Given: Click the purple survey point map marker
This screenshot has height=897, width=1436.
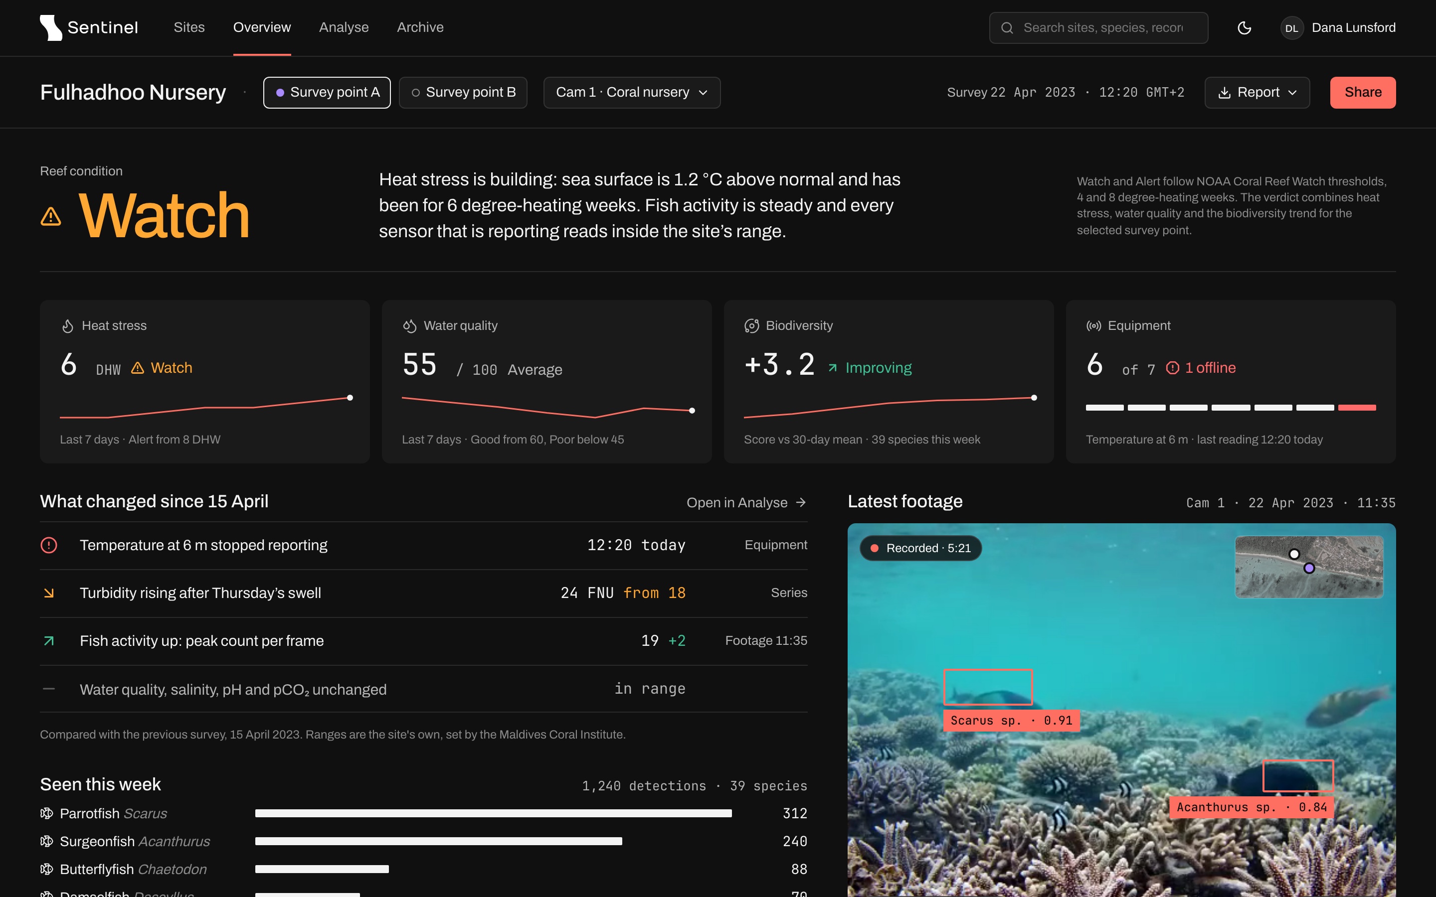Looking at the screenshot, I should [x=1309, y=568].
